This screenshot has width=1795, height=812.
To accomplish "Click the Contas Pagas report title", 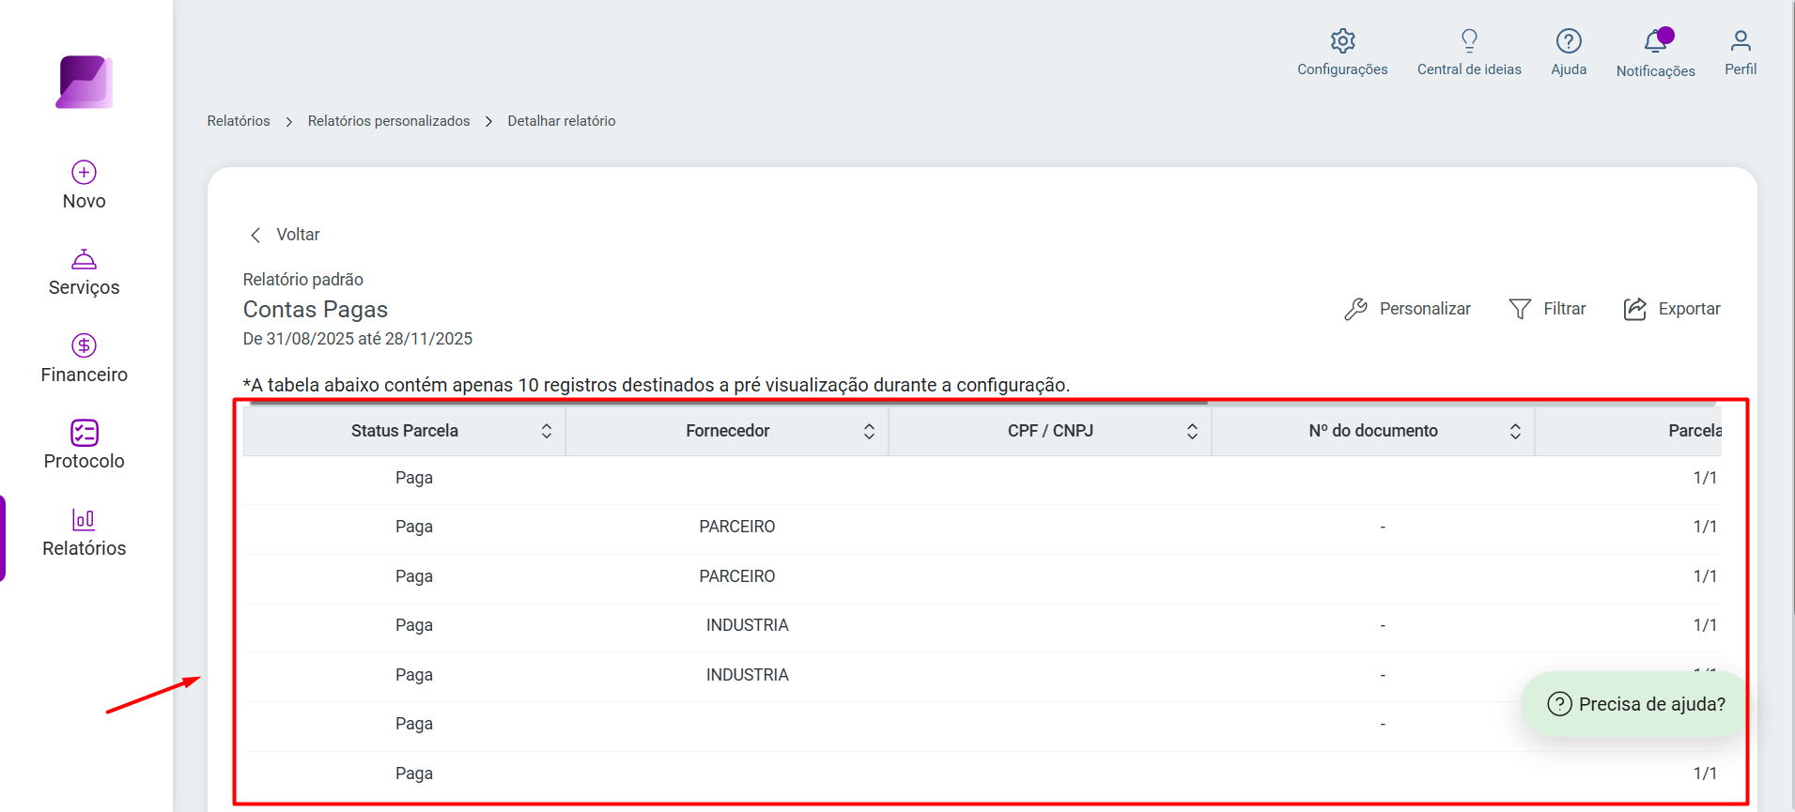I will (316, 309).
